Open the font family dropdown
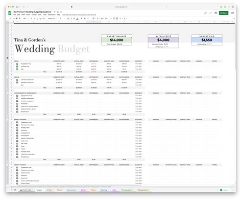 (52, 18)
